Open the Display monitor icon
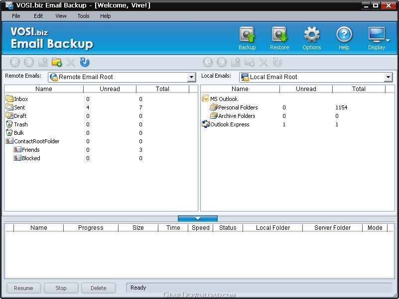Image resolution: width=399 pixels, height=299 pixels. (376, 35)
